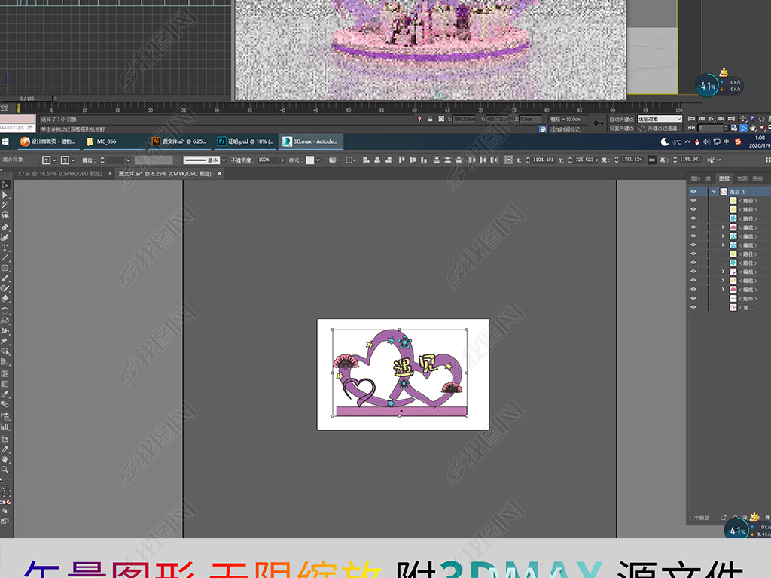Image resolution: width=771 pixels, height=578 pixels.
Task: Click the Selection Lock padlock in 3ds Max
Action: pyautogui.click(x=430, y=119)
